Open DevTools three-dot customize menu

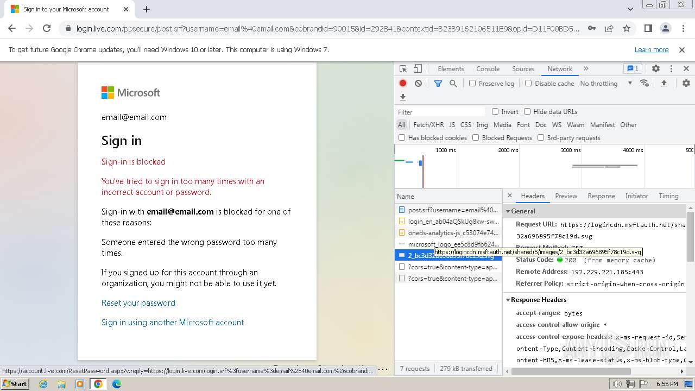671,69
